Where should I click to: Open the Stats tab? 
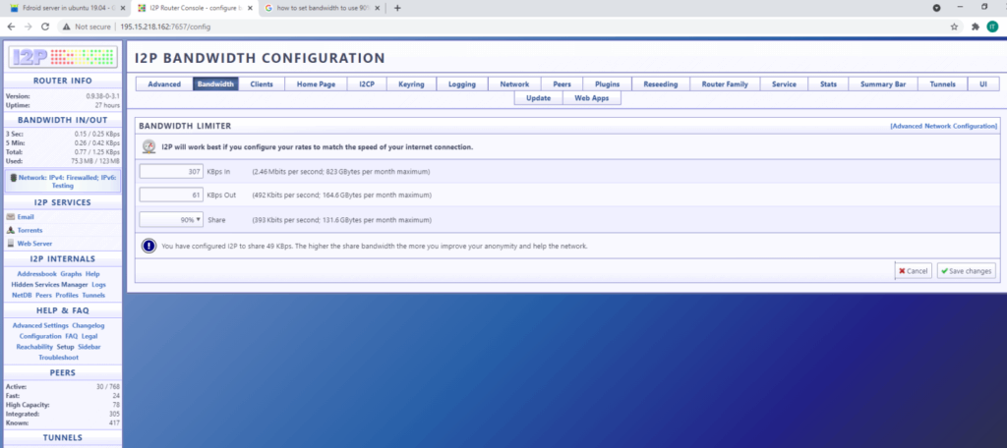(828, 84)
